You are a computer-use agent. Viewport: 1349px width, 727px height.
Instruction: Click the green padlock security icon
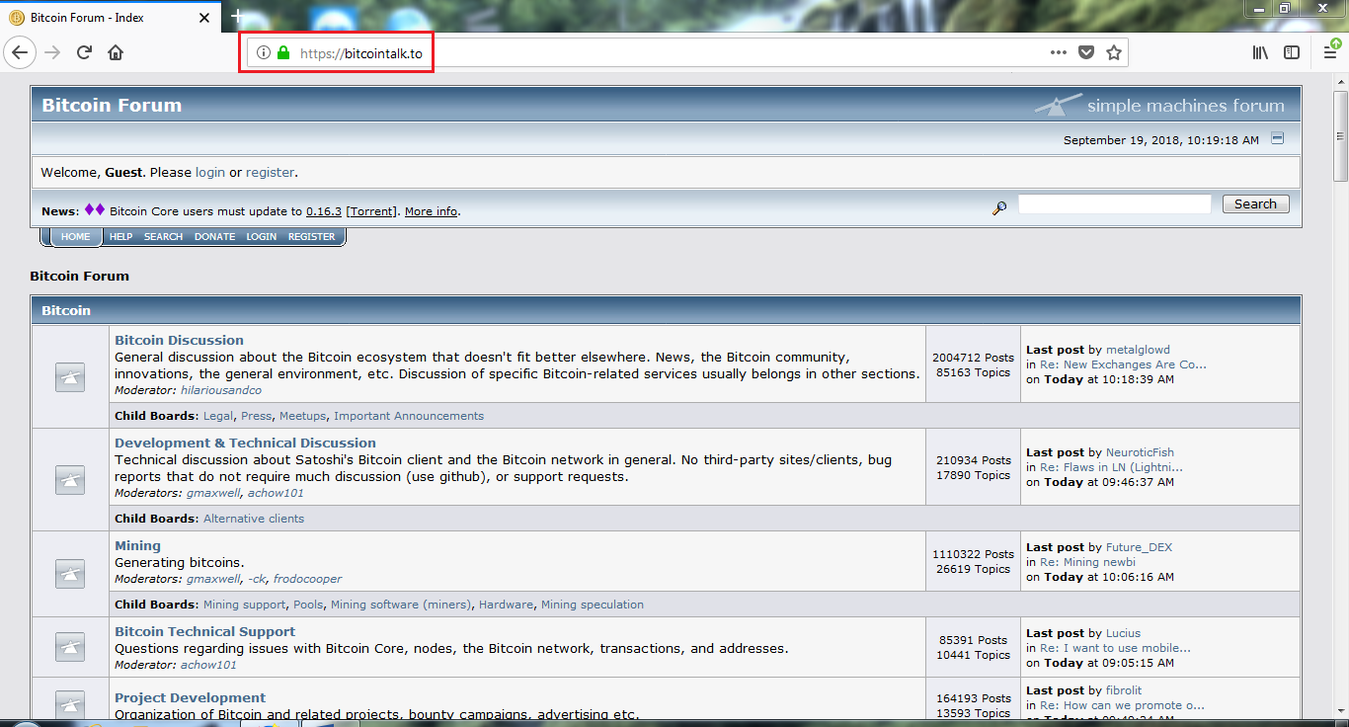pyautogui.click(x=283, y=53)
